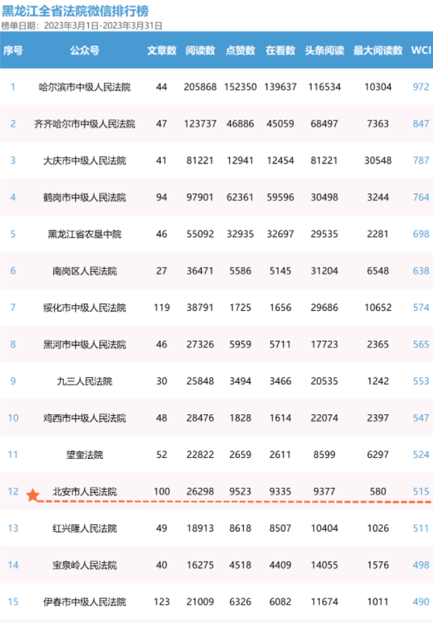This screenshot has height=623, width=433.
Task: Click WCI value 547
Action: [421, 418]
